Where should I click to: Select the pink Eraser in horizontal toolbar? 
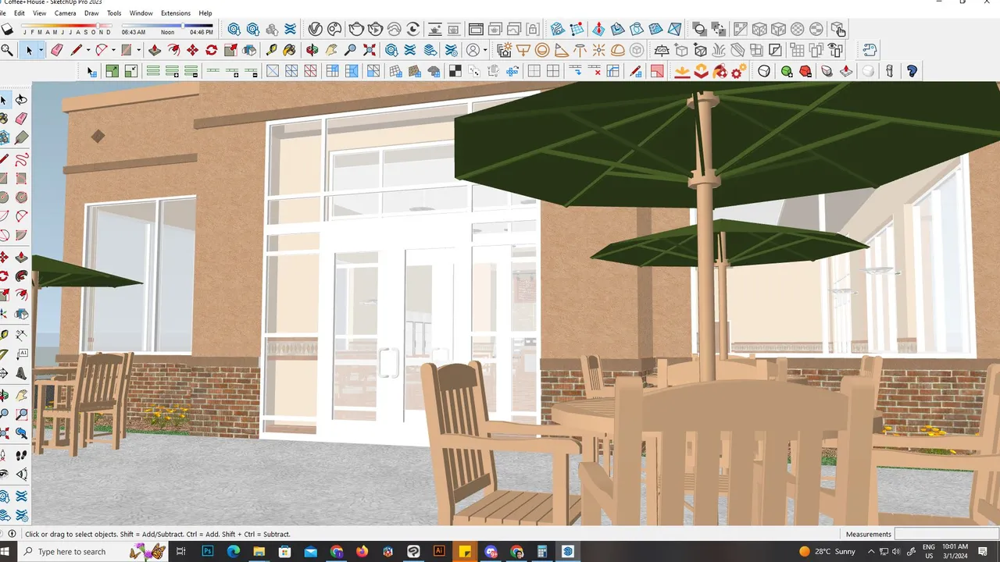click(x=56, y=50)
